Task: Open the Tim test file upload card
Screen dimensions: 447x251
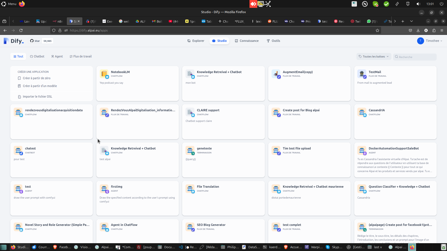Action: coord(309,160)
